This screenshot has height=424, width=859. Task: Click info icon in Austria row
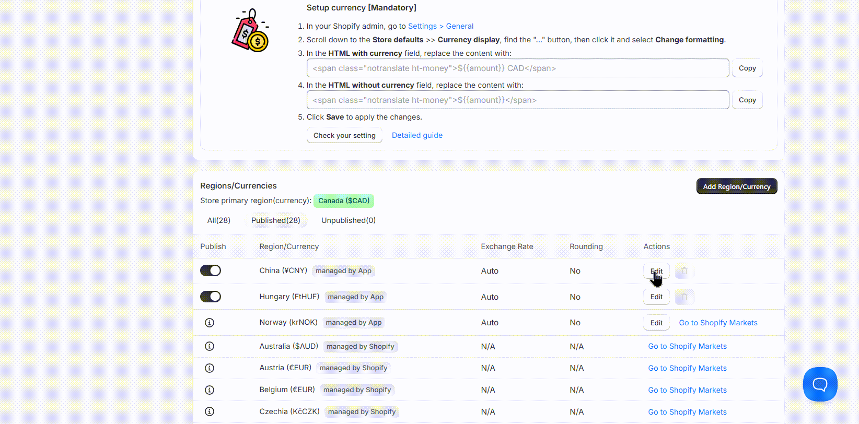(x=210, y=368)
